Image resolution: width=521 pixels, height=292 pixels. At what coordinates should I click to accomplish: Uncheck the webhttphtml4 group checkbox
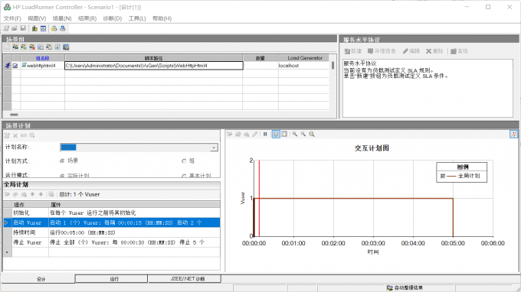click(x=15, y=66)
